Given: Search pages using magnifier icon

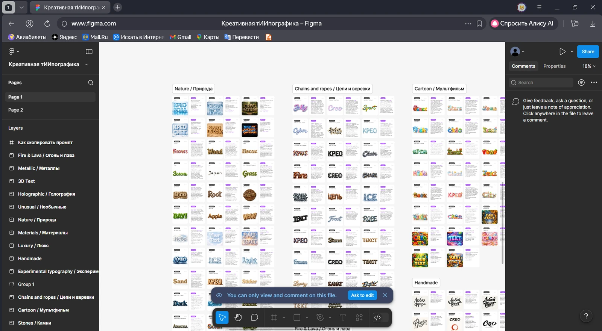Looking at the screenshot, I should pos(91,83).
